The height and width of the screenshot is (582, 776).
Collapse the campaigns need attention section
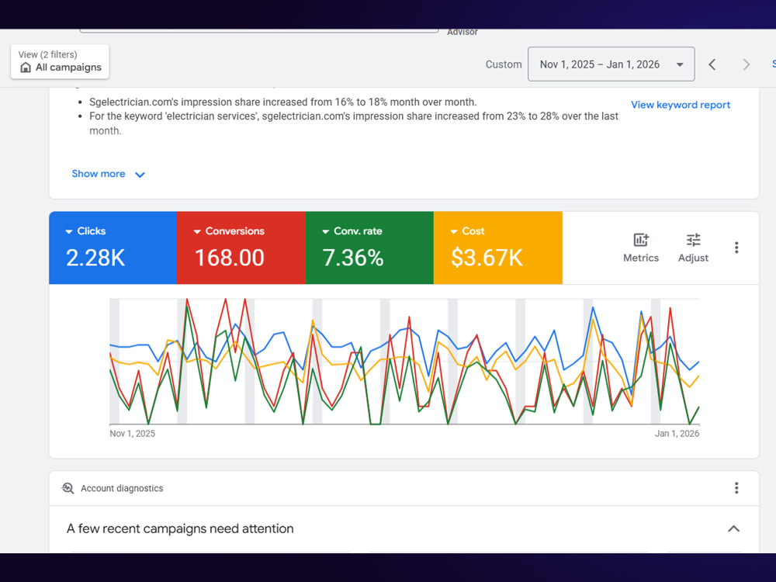click(x=733, y=528)
